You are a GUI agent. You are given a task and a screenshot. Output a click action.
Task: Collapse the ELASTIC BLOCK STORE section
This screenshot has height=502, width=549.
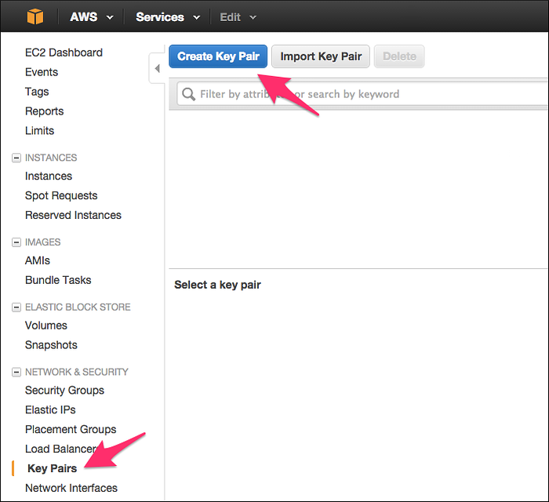tap(16, 307)
